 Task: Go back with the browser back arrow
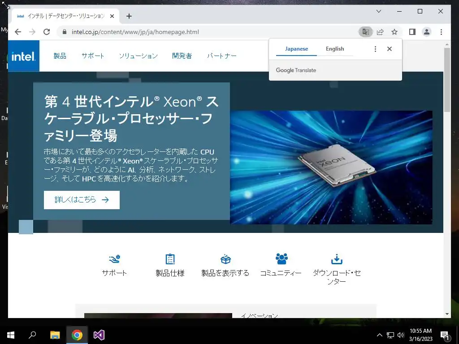(x=18, y=32)
